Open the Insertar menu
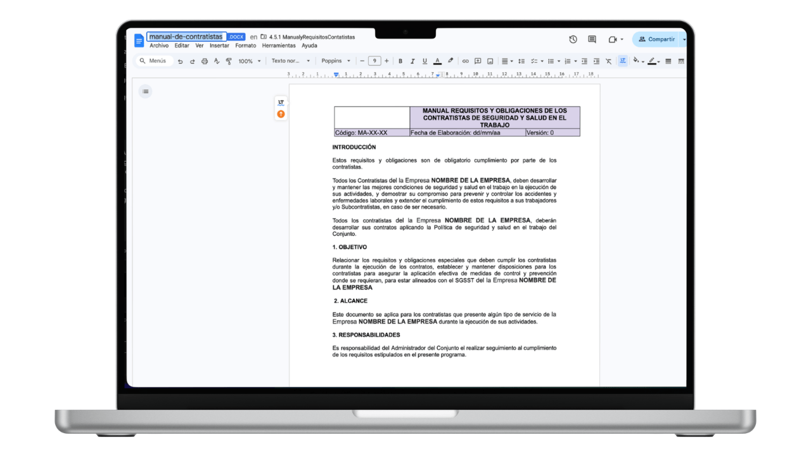This screenshot has height=456, width=811. click(219, 45)
